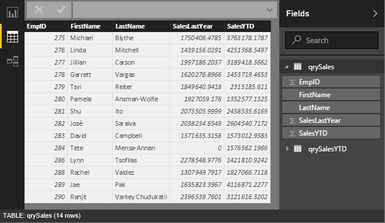Click last name Mitchell
This screenshot has width=385, height=223.
[x=127, y=50]
